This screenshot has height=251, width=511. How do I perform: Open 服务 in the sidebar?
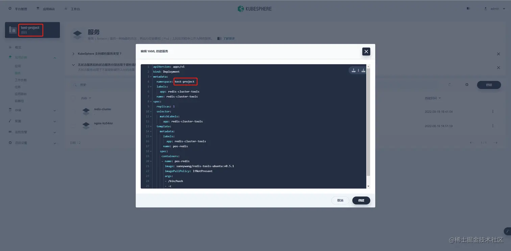pyautogui.click(x=18, y=73)
